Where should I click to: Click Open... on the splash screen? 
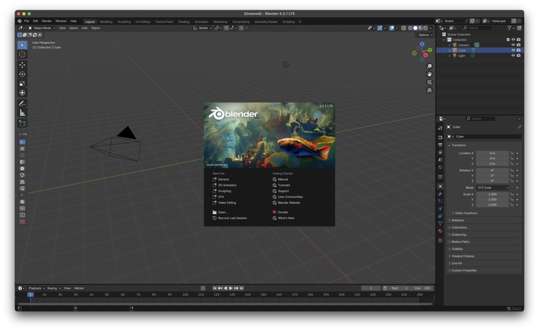coord(223,212)
